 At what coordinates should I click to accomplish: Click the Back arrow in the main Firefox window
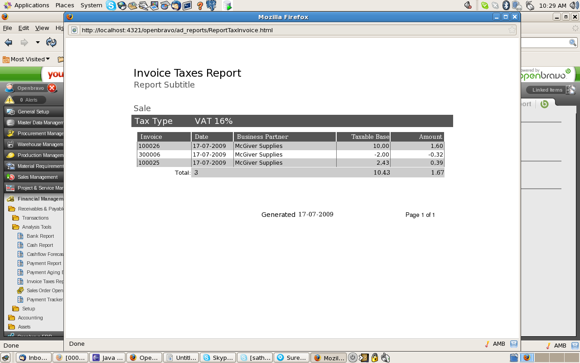click(9, 42)
